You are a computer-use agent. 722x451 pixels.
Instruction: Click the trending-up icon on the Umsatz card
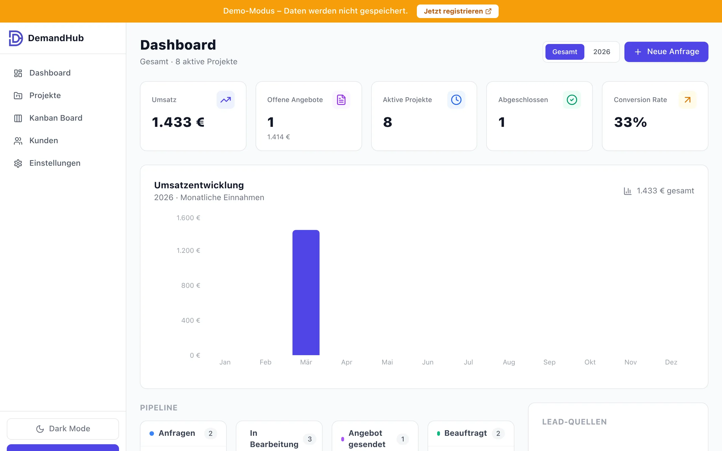tap(226, 100)
